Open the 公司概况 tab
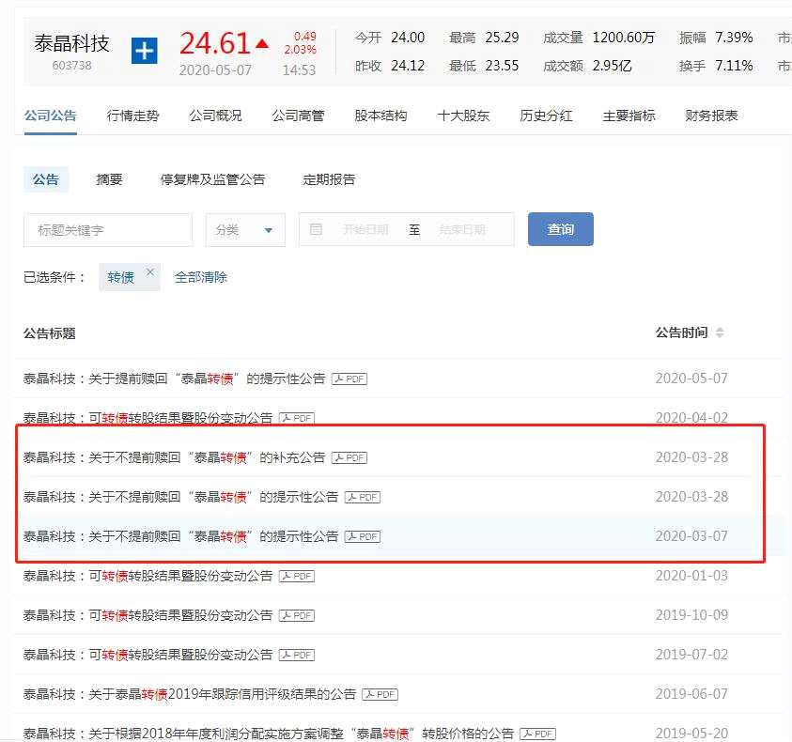 tap(216, 116)
